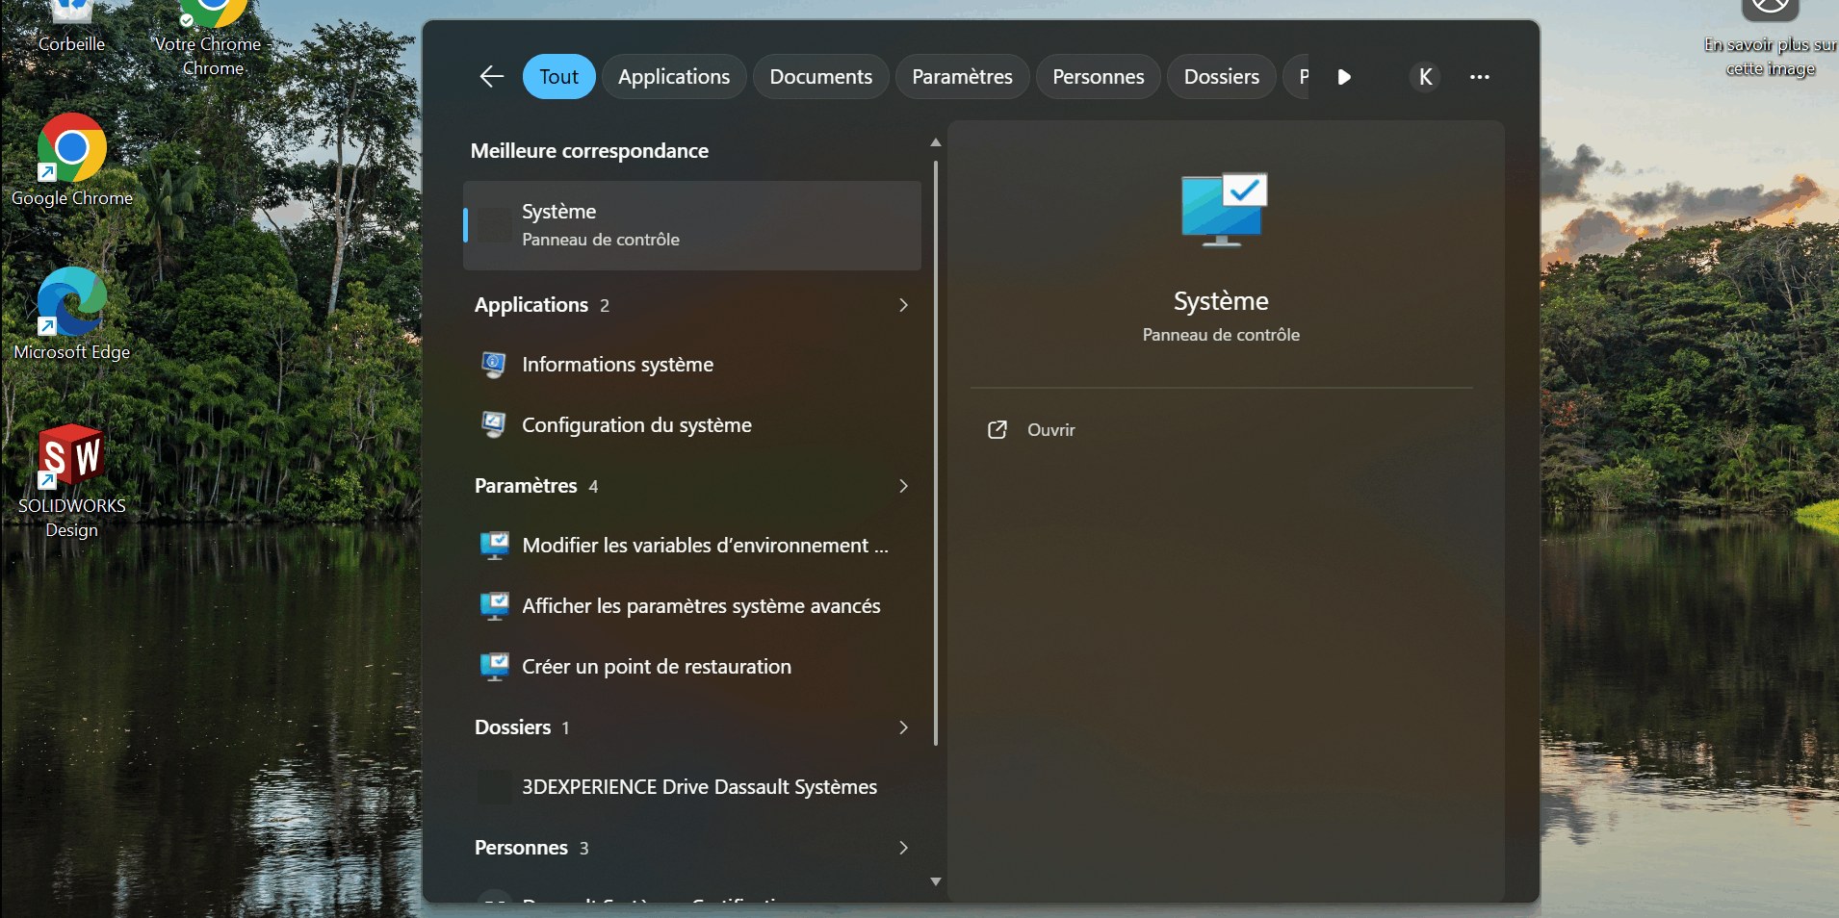Click the icon beside Modifier les variables

pyautogui.click(x=495, y=546)
